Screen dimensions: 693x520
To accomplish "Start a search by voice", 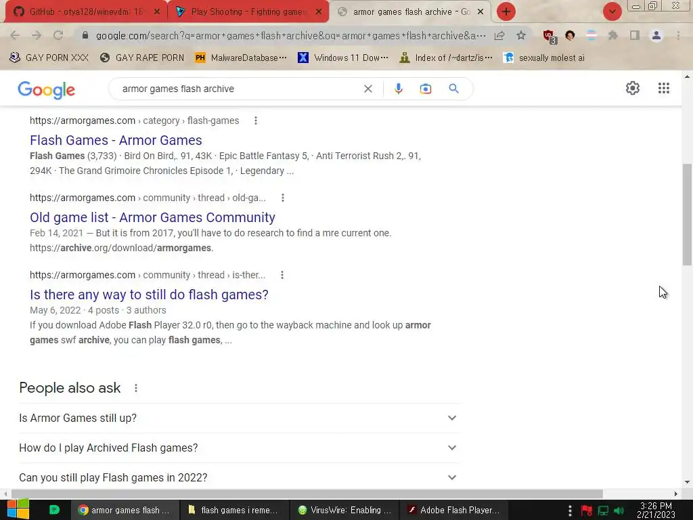I will tap(398, 89).
